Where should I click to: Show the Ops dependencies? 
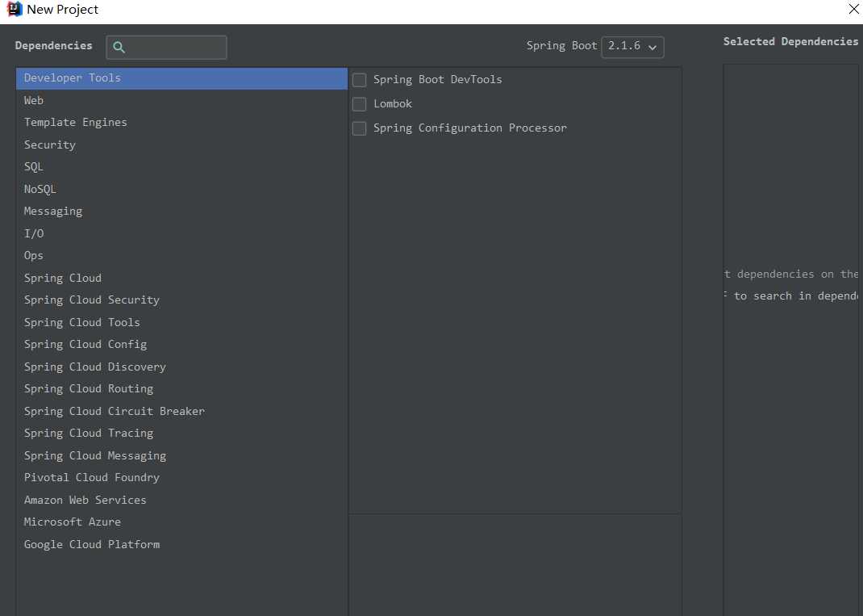pos(34,256)
